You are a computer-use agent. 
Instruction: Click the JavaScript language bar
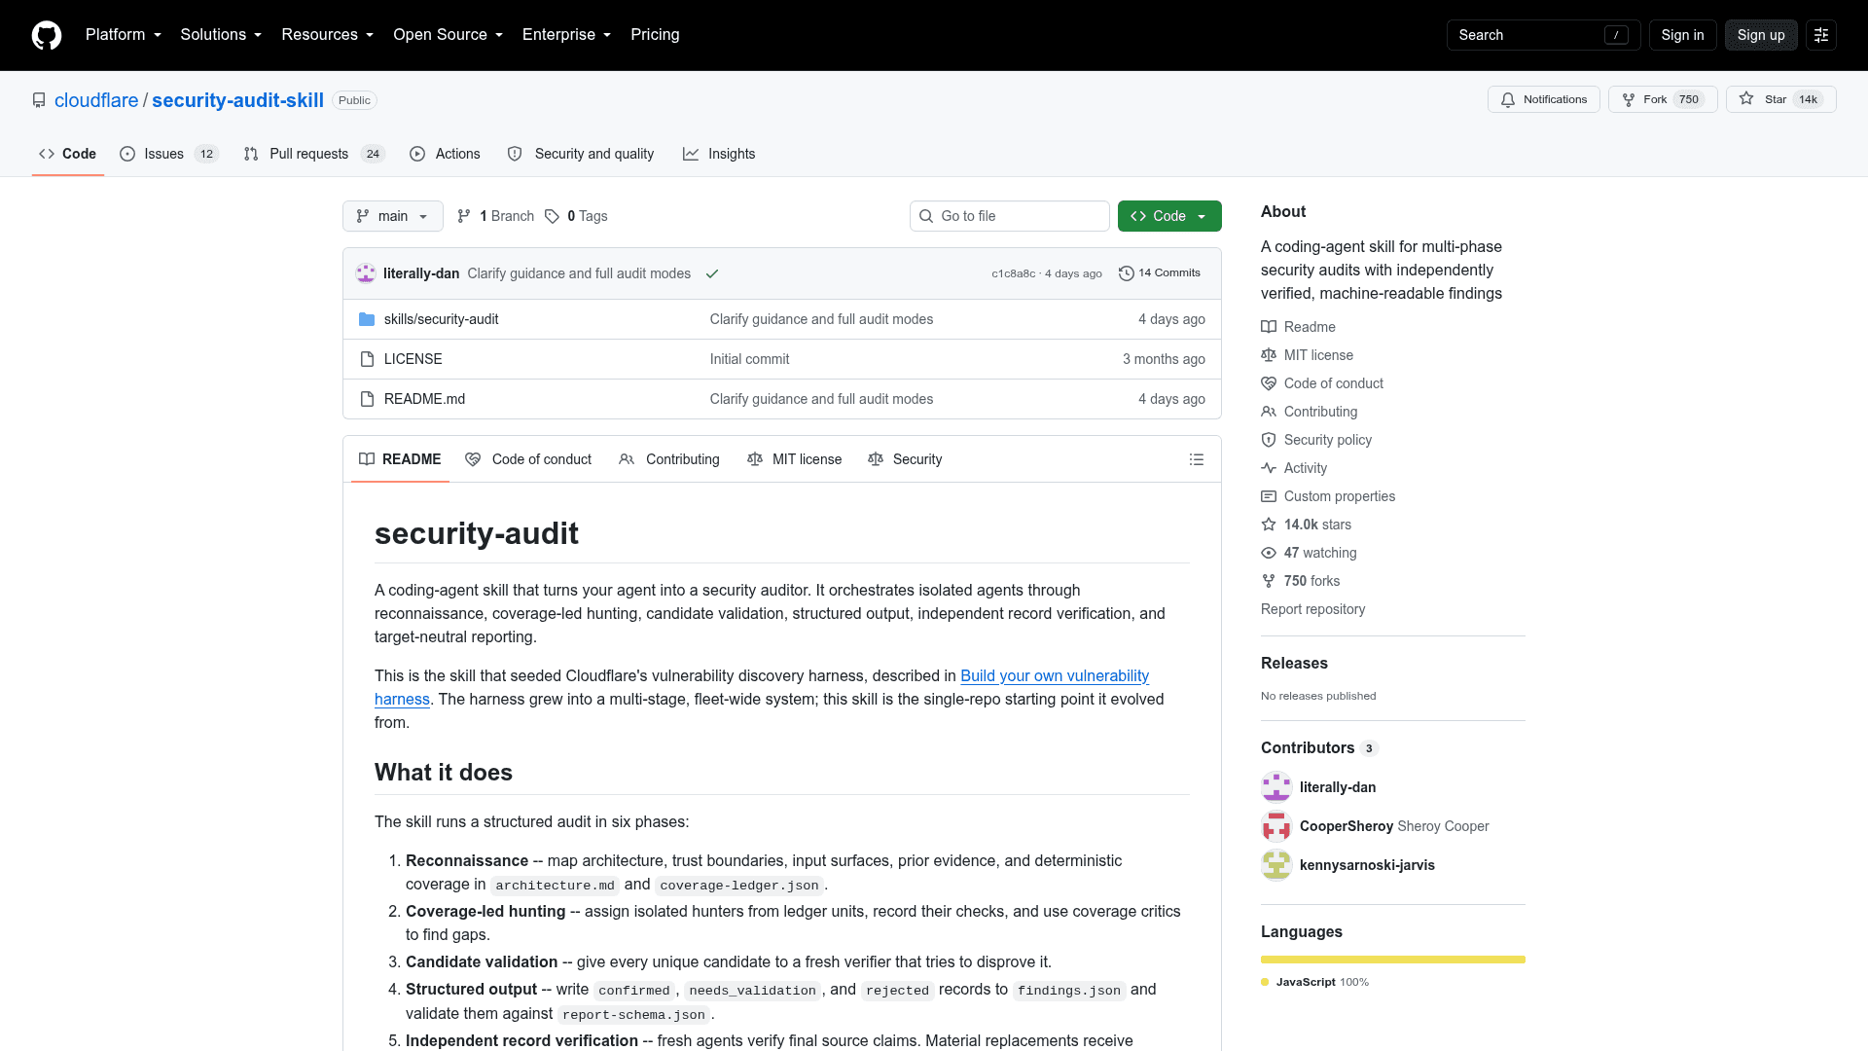[x=1393, y=960]
